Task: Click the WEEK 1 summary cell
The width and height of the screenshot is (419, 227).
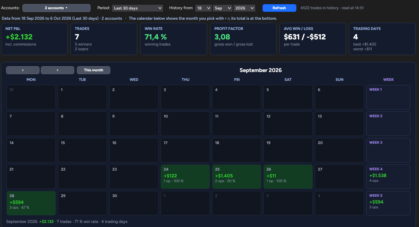Action: point(388,97)
